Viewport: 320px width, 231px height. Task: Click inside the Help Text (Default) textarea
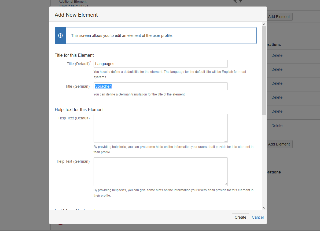160,128
